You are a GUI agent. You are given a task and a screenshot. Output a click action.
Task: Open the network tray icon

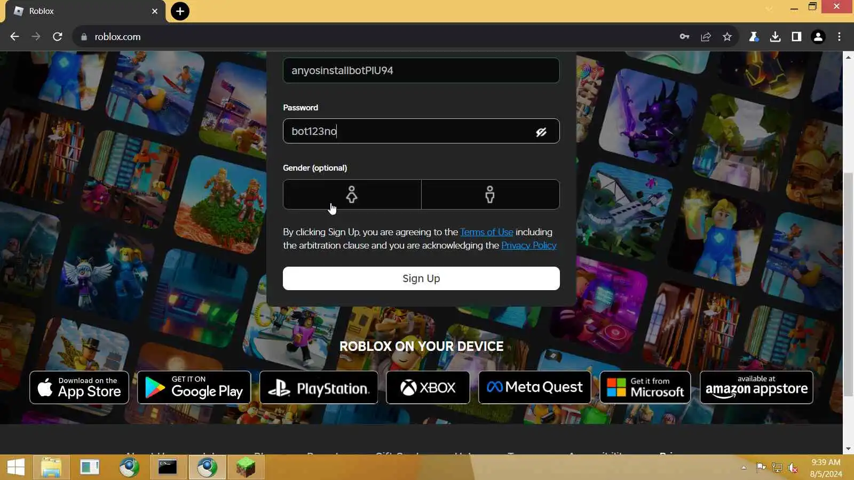[x=777, y=468]
